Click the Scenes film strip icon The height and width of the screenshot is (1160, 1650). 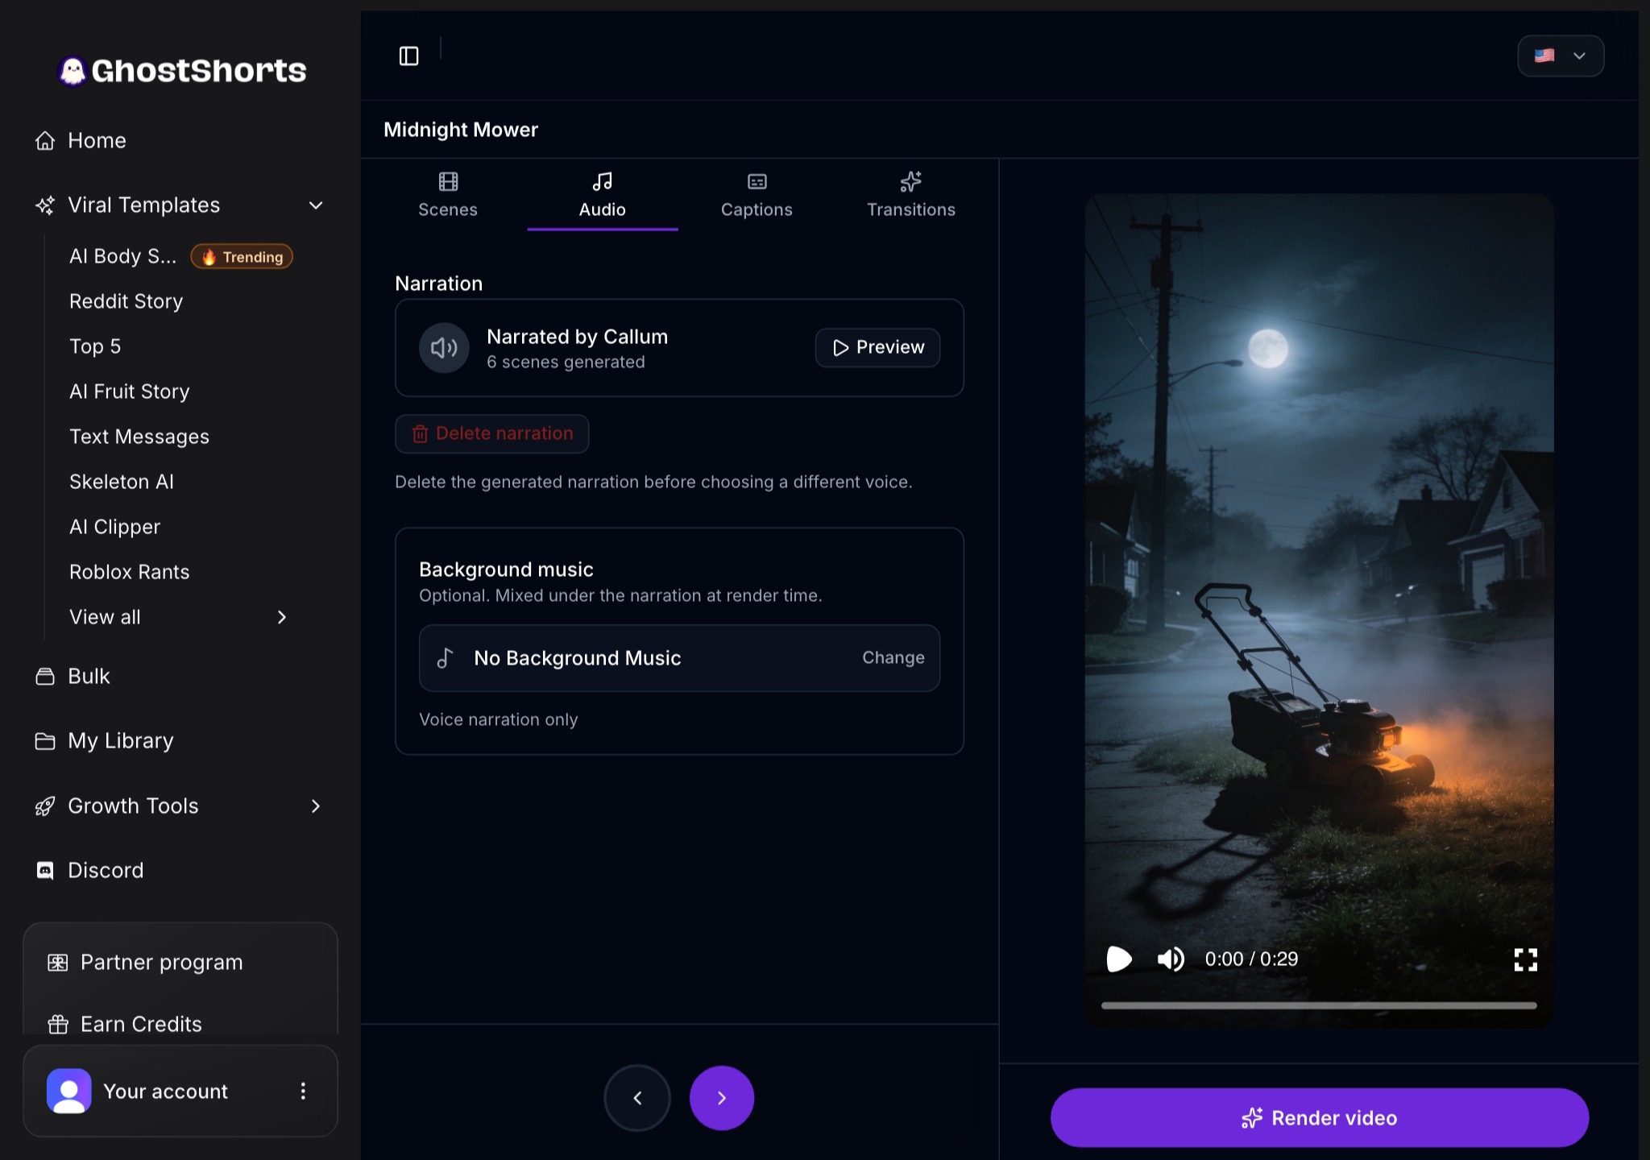pyautogui.click(x=448, y=181)
